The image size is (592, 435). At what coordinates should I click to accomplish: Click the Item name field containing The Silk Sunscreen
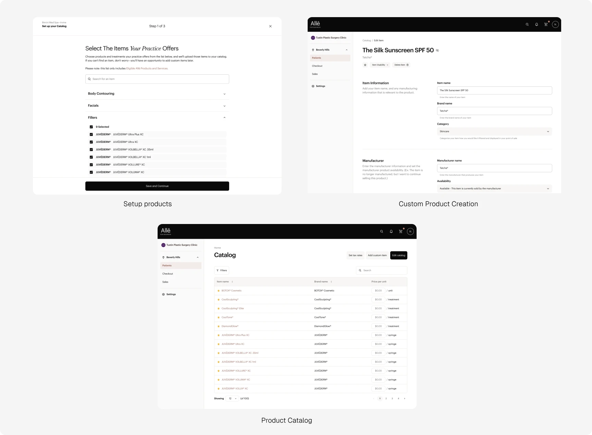[x=494, y=90]
